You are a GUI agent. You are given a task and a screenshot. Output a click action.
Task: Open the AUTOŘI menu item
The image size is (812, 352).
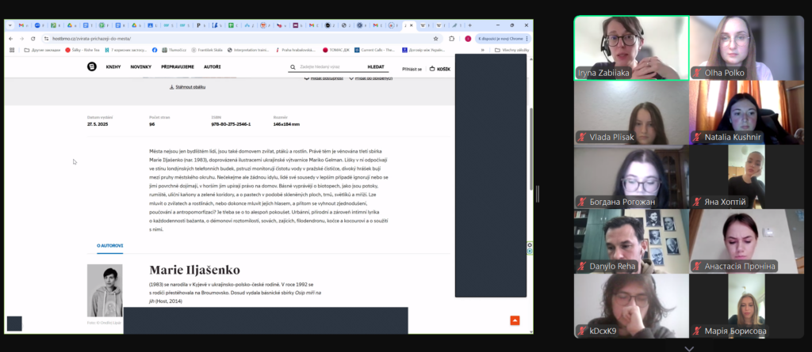click(212, 66)
